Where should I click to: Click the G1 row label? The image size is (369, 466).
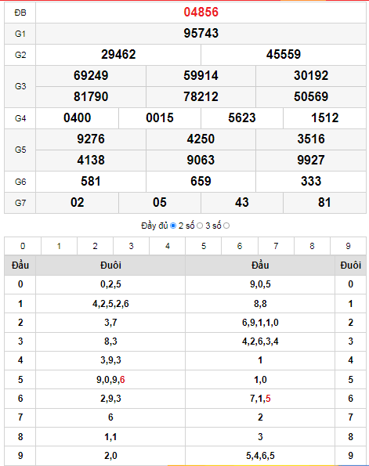[20, 34]
